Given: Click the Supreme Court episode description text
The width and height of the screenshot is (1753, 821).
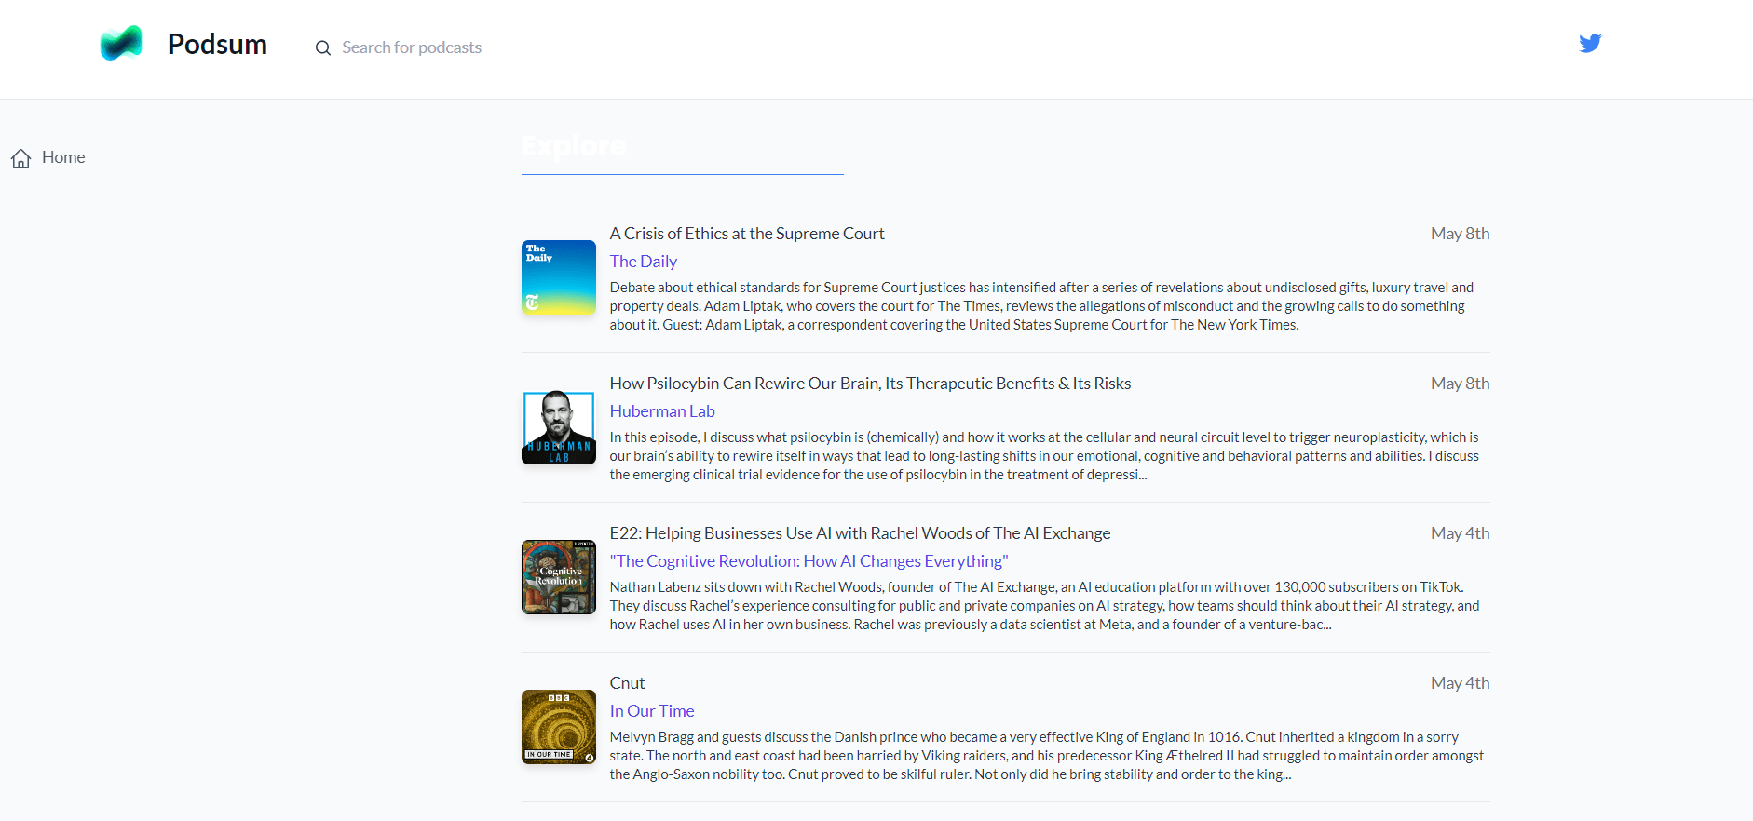Looking at the screenshot, I should coord(1041,306).
